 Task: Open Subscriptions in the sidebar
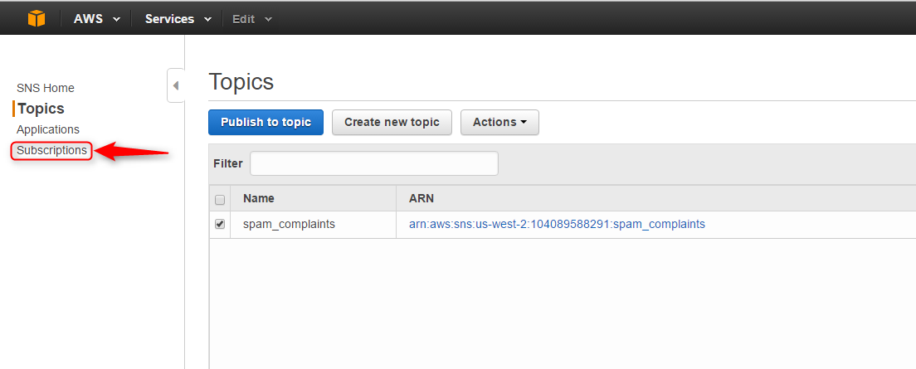pyautogui.click(x=51, y=150)
